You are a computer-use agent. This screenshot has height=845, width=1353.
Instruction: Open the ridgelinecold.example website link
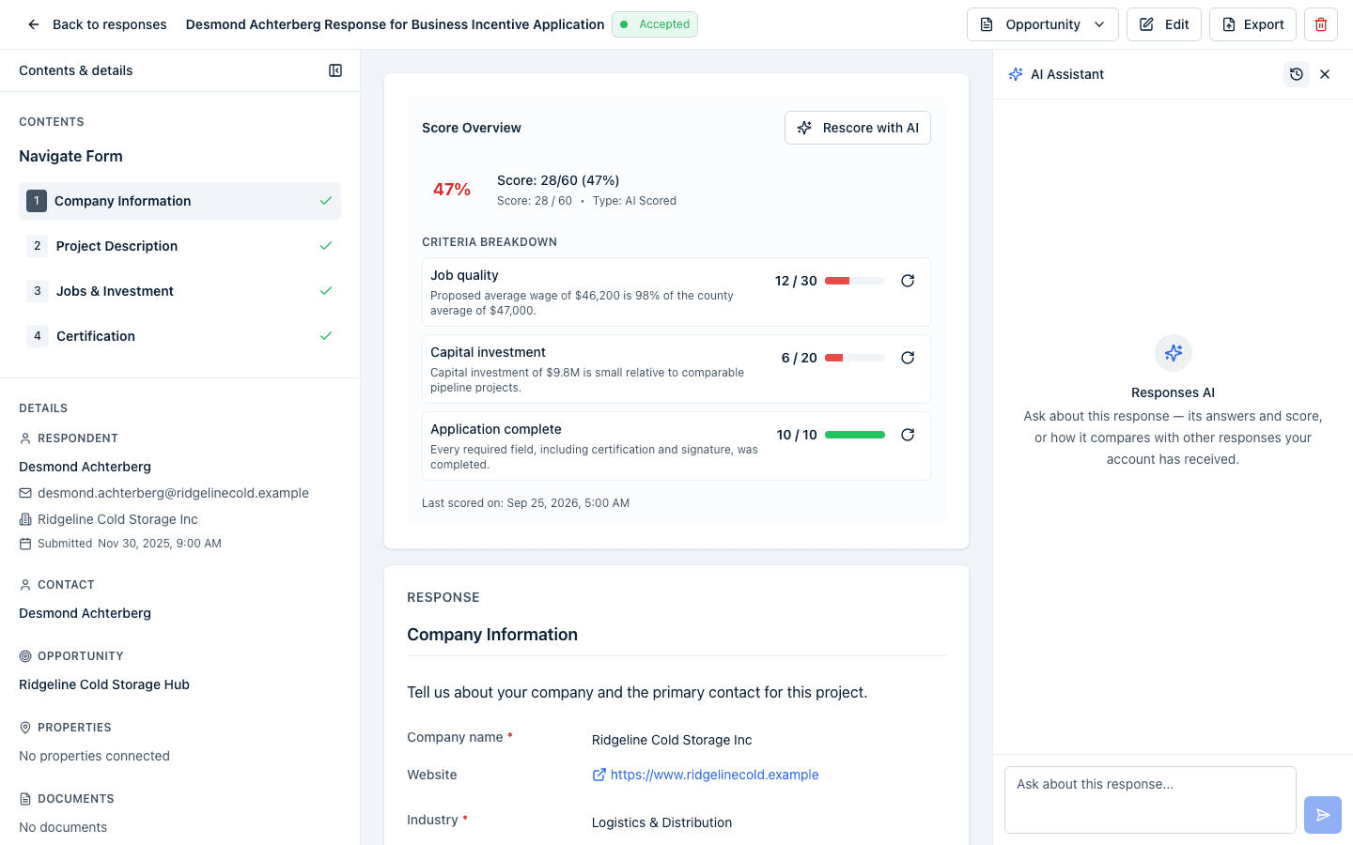coord(714,775)
